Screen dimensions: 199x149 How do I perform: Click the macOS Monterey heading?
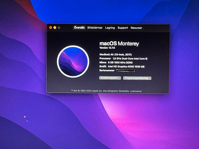point(119,44)
